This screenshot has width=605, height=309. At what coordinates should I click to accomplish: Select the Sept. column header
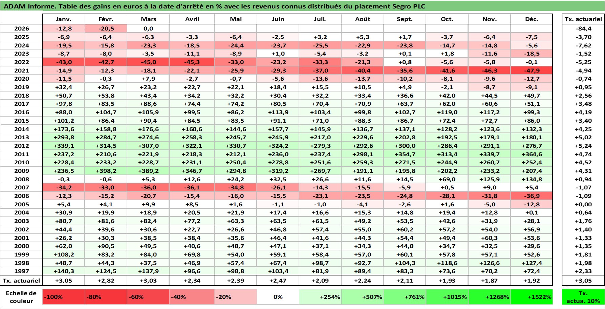tap(405, 19)
